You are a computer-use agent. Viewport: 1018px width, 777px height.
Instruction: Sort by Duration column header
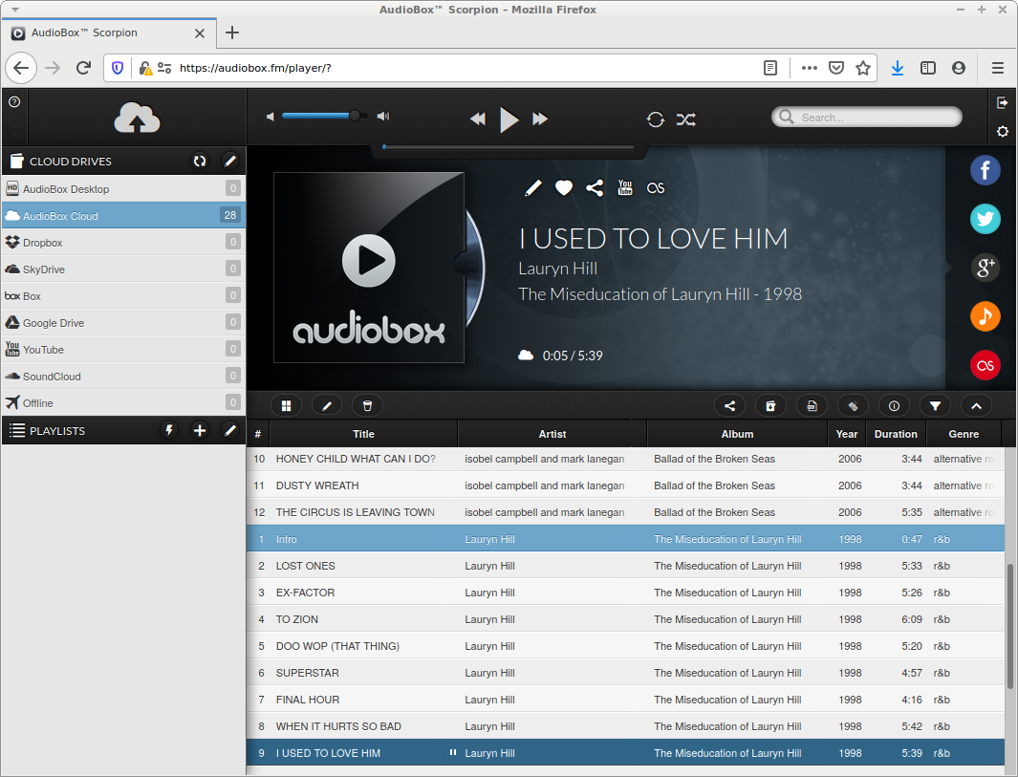[896, 434]
